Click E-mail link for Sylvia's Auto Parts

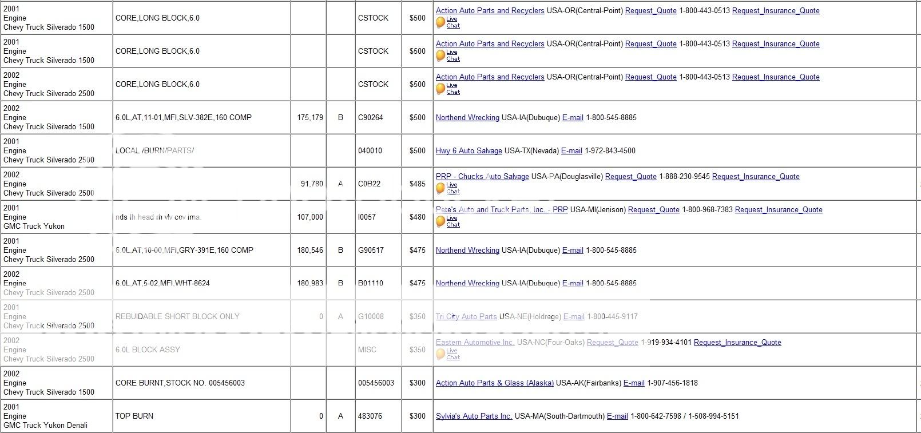pos(617,416)
